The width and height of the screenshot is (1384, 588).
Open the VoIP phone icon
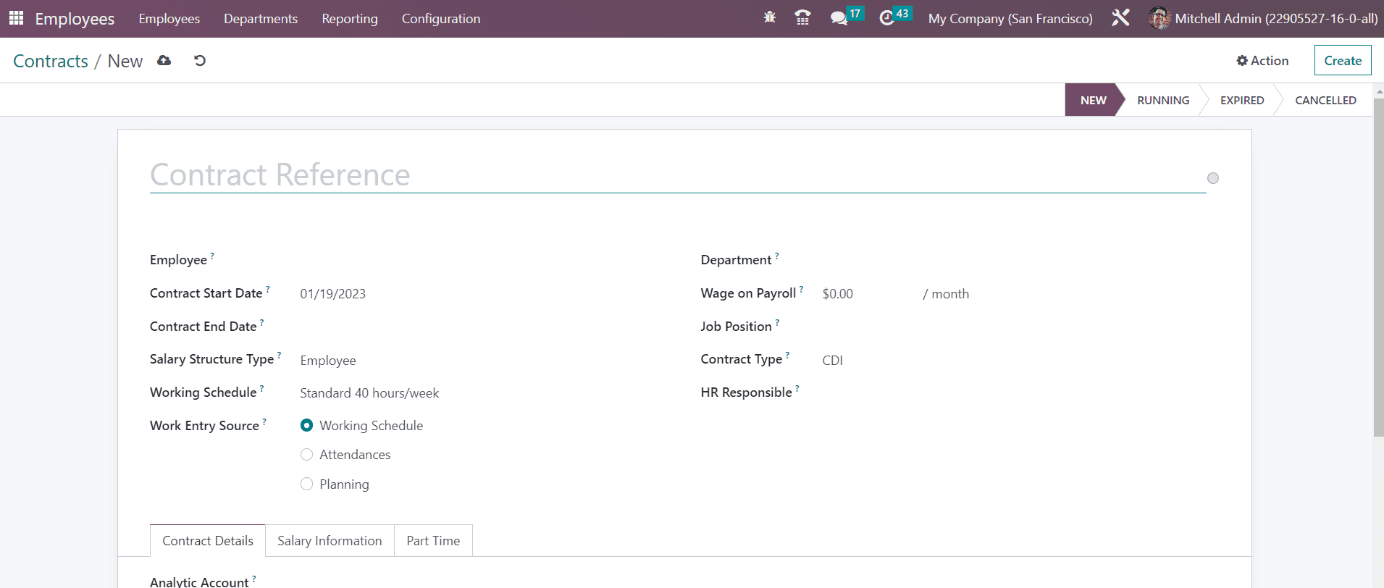802,18
